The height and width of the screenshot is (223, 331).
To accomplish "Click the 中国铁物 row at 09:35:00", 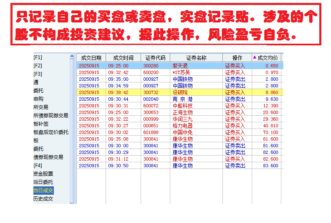I will point(180,79).
